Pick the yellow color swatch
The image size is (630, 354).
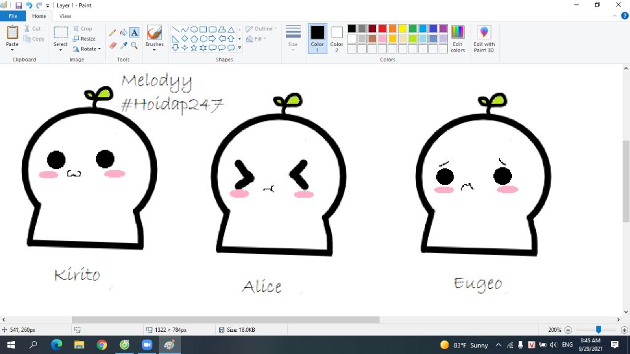(x=402, y=28)
